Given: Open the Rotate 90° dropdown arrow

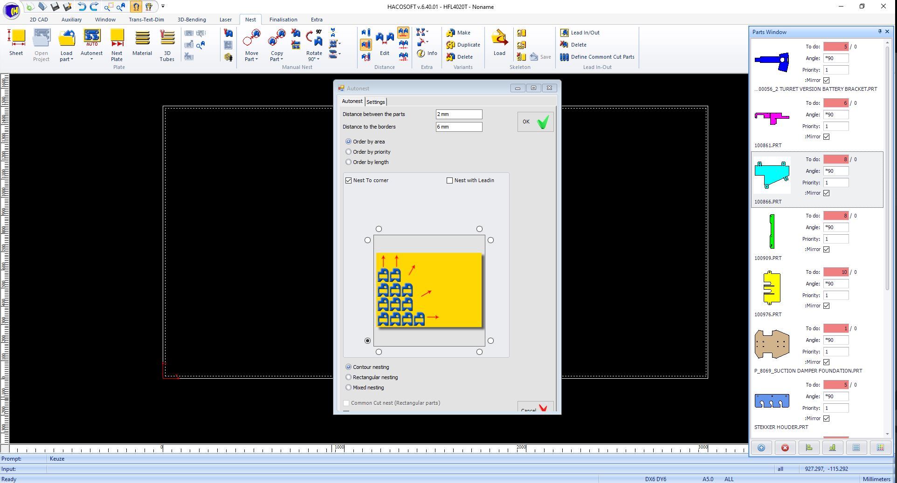Looking at the screenshot, I should 318,60.
